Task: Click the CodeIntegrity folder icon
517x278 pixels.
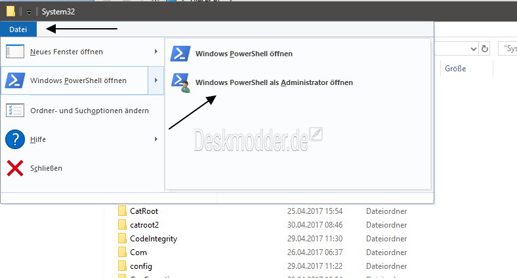Action: [122, 239]
